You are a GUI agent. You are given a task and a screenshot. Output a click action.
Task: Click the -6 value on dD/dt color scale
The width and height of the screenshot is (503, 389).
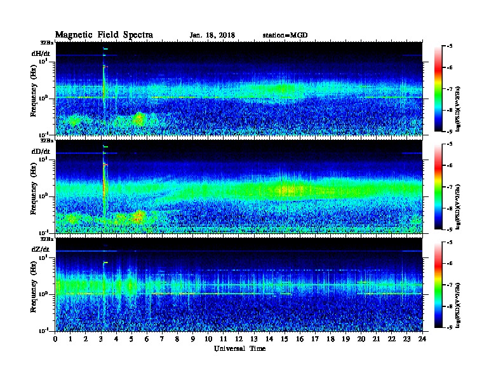[x=450, y=166]
